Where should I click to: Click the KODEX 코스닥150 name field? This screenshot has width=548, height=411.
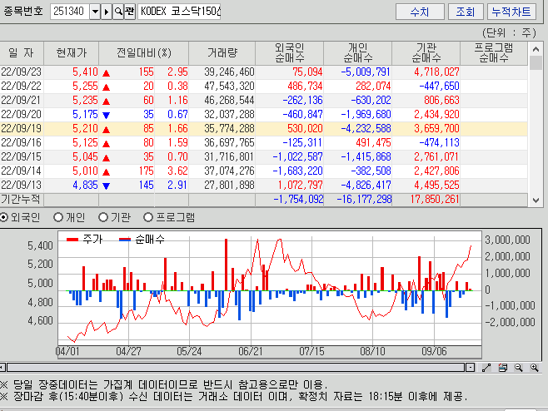[x=179, y=12]
